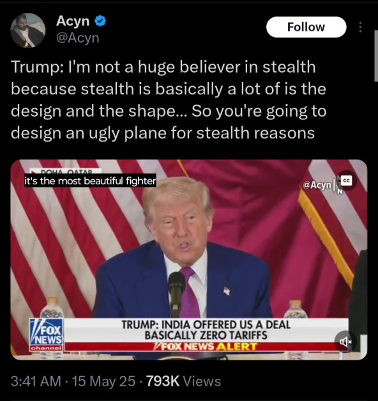Follow the Acyn account
This screenshot has height=401, width=378.
(x=306, y=27)
